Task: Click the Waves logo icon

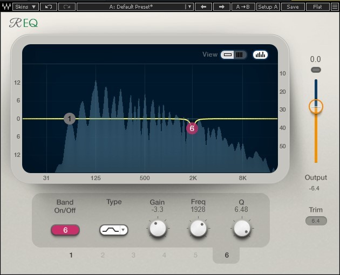Action: (x=6, y=6)
